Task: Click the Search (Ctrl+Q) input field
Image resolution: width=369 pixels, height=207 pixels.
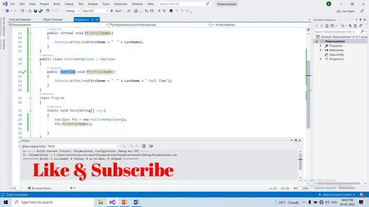Action: [184, 4]
